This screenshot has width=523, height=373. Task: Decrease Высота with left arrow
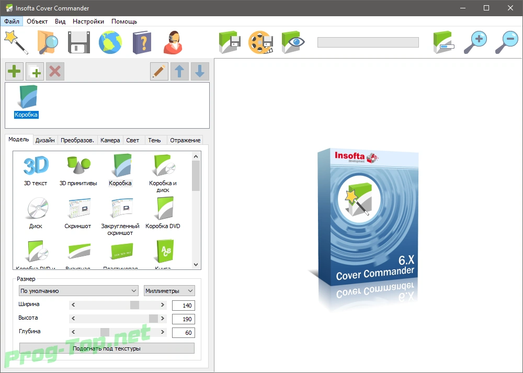73,319
